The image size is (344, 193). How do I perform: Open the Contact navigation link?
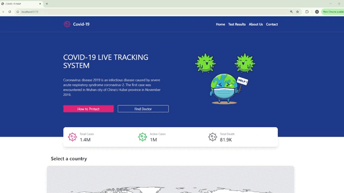point(272,24)
